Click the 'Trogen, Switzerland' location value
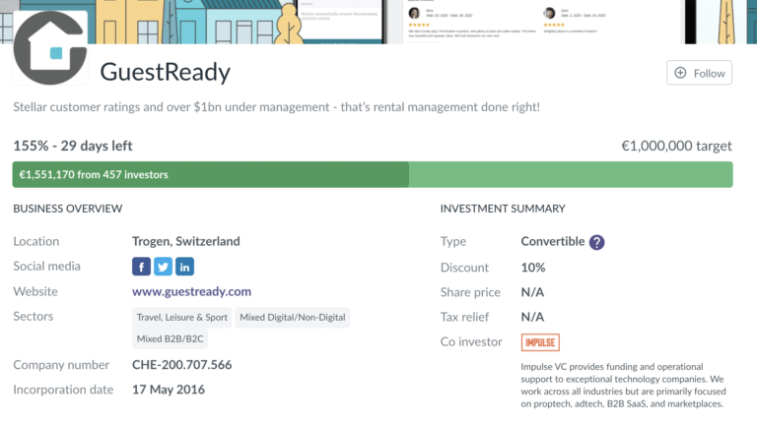 point(186,241)
